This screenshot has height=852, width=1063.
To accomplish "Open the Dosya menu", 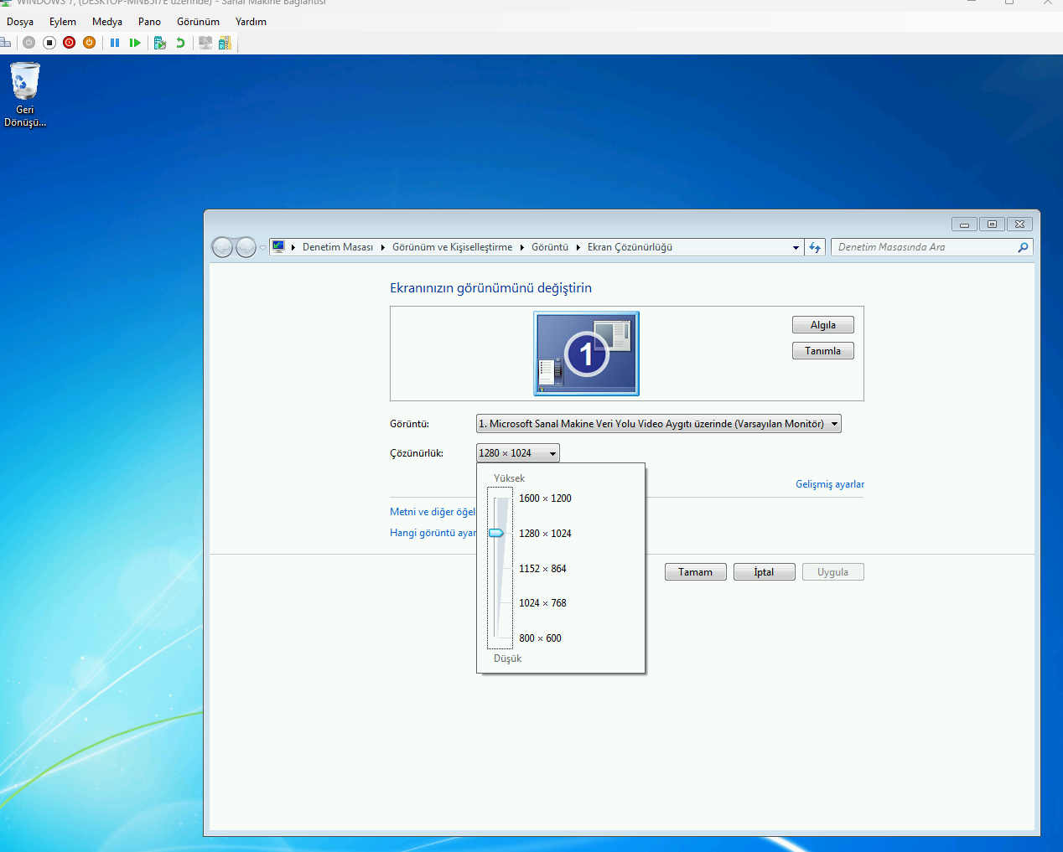I will point(20,22).
